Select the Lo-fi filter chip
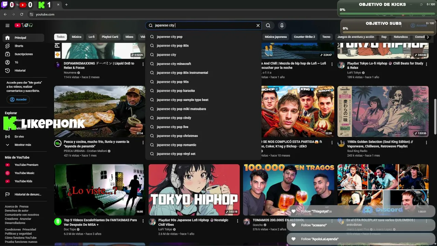The image size is (437, 246). click(x=91, y=37)
